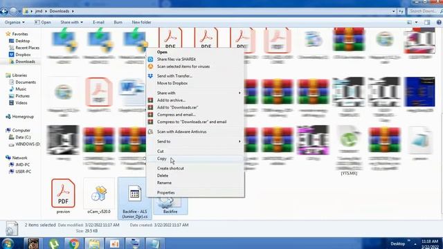Select the previon PDF file
443x249 pixels.
click(x=63, y=196)
